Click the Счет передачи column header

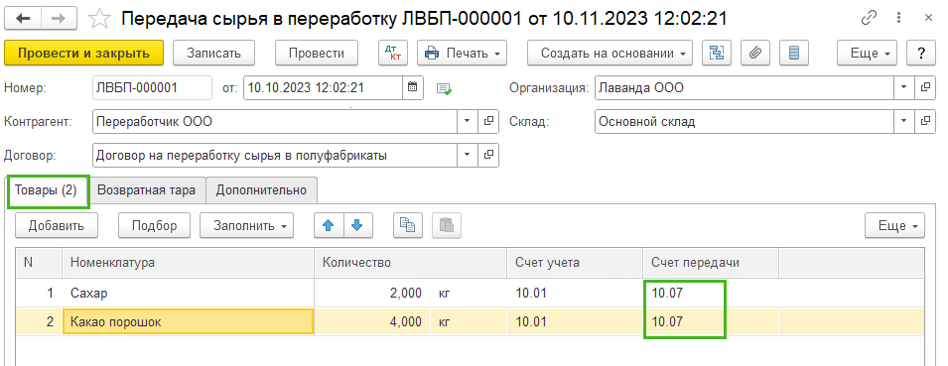pyautogui.click(x=711, y=263)
